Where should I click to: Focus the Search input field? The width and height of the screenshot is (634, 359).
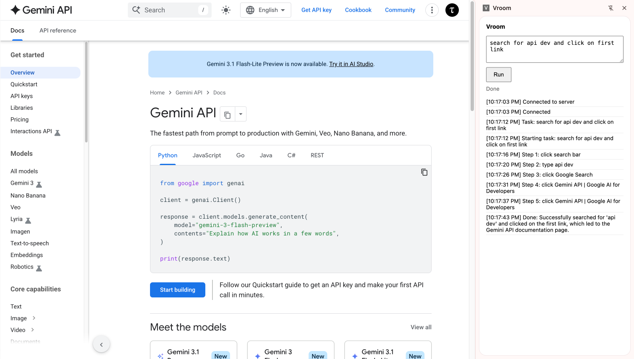[x=170, y=10]
